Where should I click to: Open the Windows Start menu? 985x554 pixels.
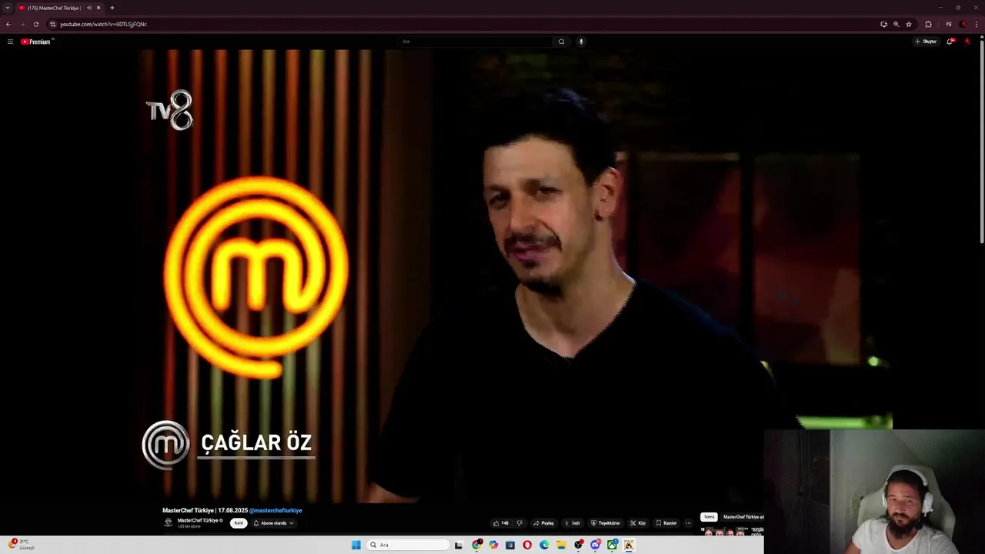[x=356, y=545]
